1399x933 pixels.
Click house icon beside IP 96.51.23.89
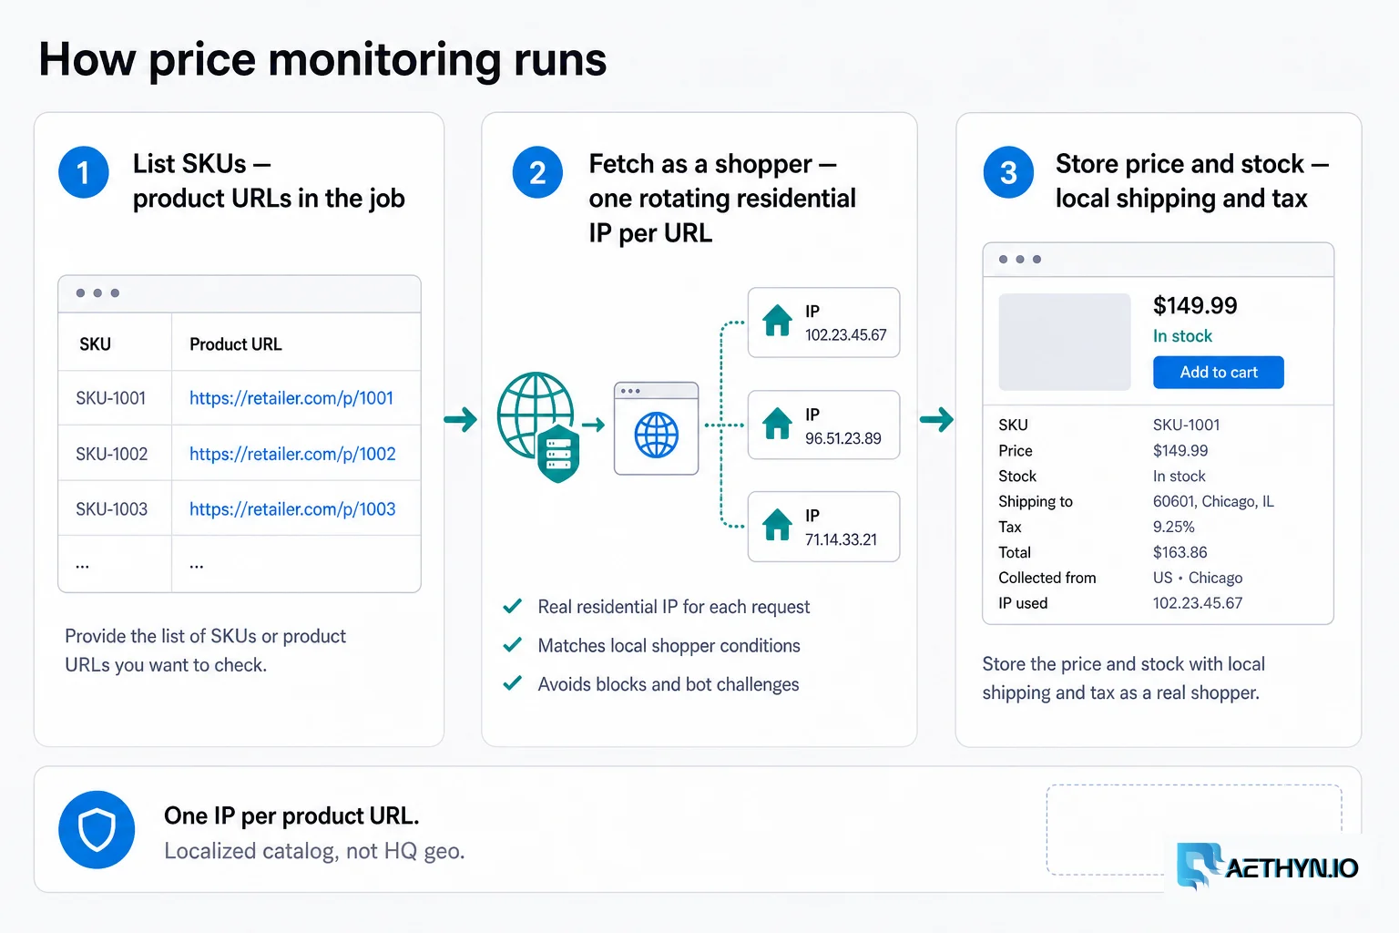click(777, 424)
